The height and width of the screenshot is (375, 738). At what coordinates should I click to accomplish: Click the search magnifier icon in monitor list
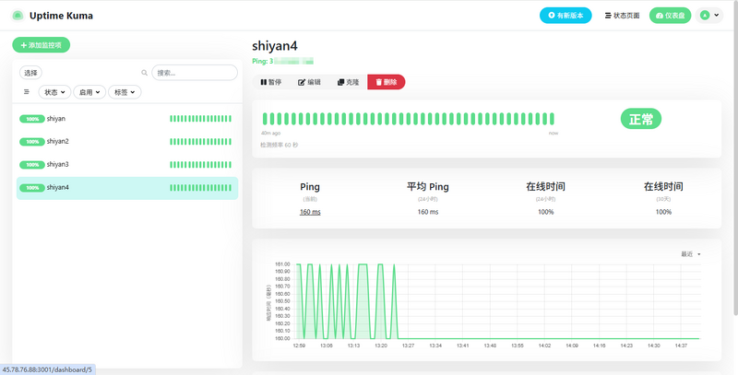coord(144,73)
